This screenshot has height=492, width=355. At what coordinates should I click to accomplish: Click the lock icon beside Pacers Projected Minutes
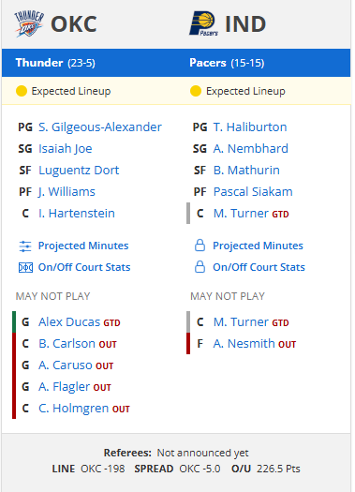pyautogui.click(x=200, y=246)
